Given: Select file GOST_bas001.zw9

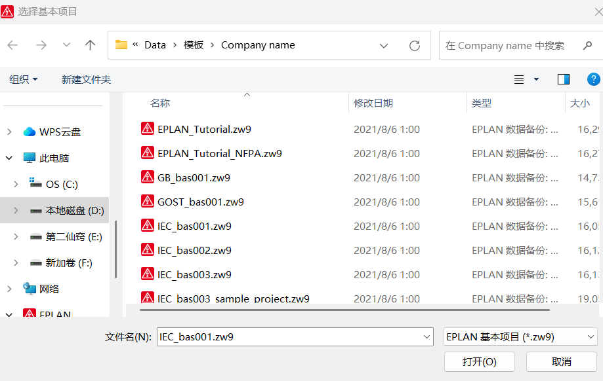Looking at the screenshot, I should (200, 202).
